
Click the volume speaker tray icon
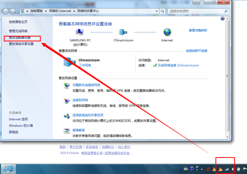pos(233,169)
